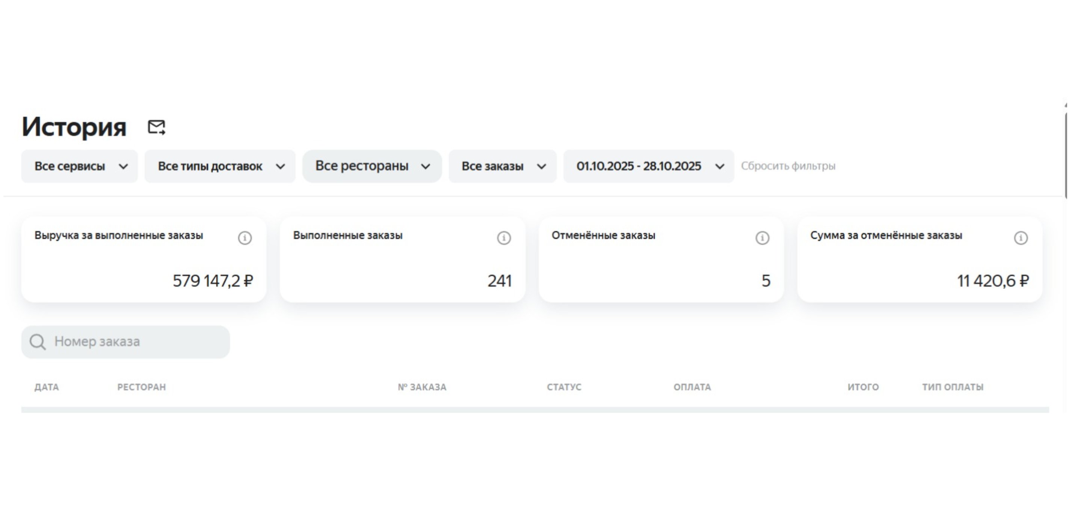Open the Все рестораны dropdown
Screen dimensions: 1069x507
[372, 166]
